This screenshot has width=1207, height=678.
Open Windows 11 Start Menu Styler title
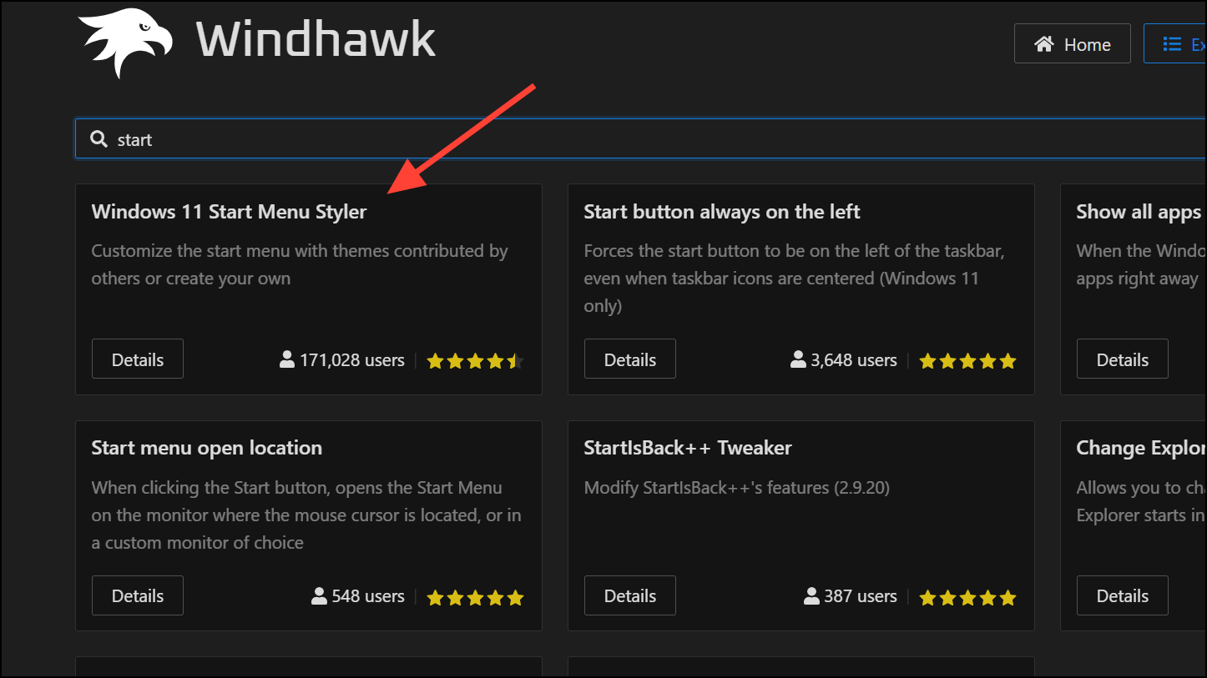tap(229, 212)
